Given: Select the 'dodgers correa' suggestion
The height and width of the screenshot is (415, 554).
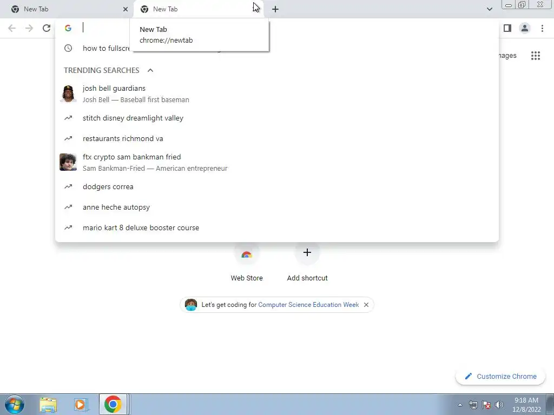Looking at the screenshot, I should pyautogui.click(x=277, y=186).
